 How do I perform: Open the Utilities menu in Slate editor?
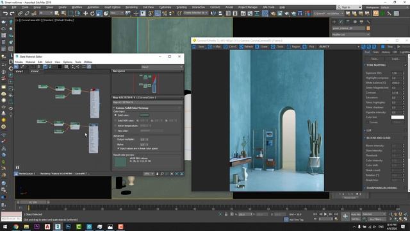[x=88, y=62]
